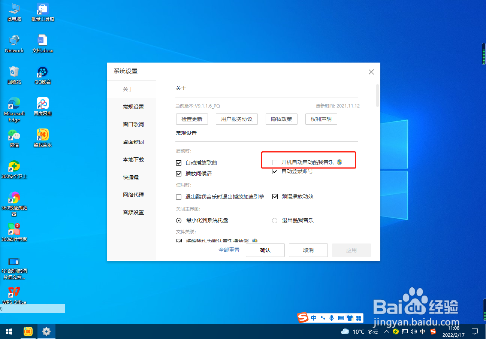The image size is (486, 339).
Task: Launch Microsoft Edge desktop shortcut
Action: [x=14, y=109]
